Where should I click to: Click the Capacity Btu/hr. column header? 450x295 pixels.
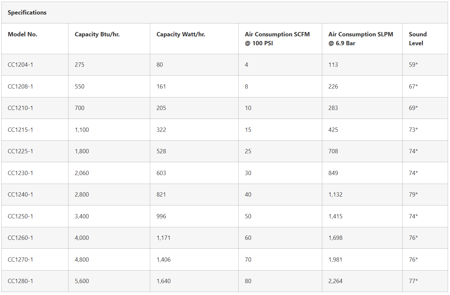[x=97, y=34]
